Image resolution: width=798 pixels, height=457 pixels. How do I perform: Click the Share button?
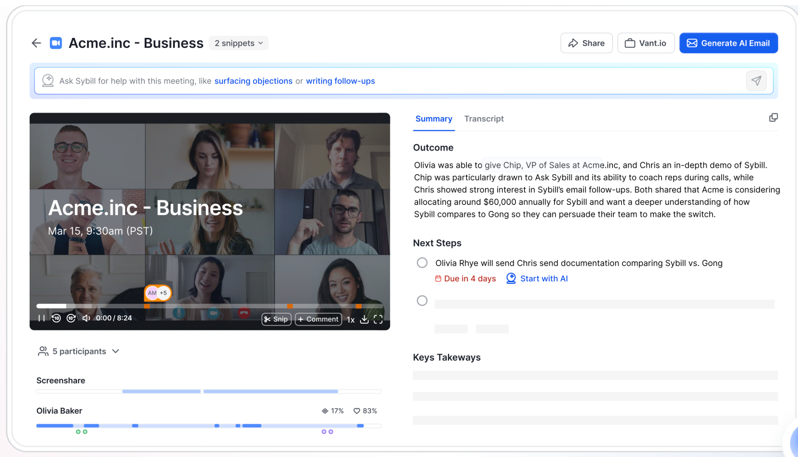586,43
